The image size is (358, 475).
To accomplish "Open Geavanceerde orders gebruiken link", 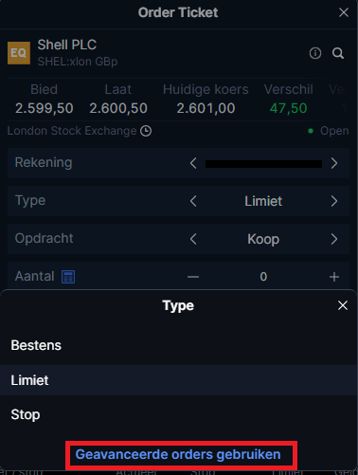I will [x=178, y=454].
